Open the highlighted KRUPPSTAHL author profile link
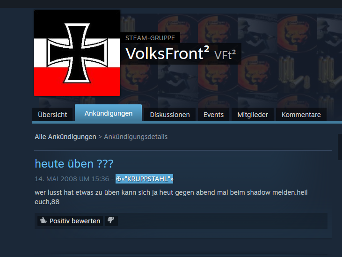 coord(145,179)
